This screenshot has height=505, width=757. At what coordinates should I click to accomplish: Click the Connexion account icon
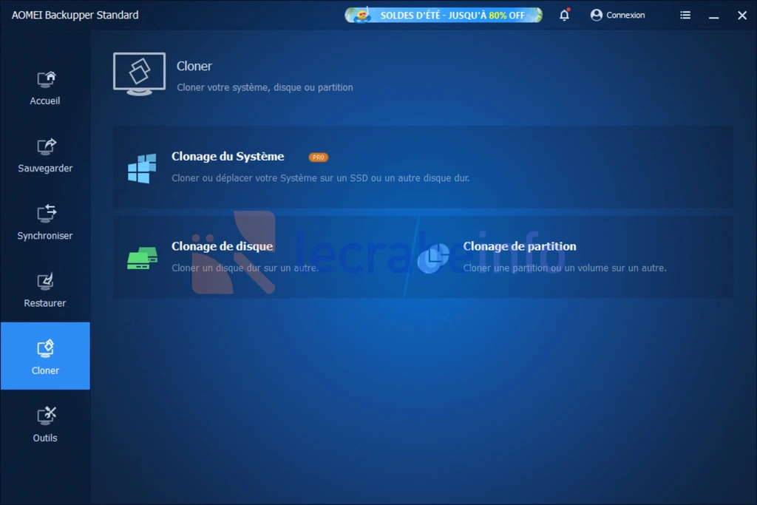pyautogui.click(x=597, y=15)
